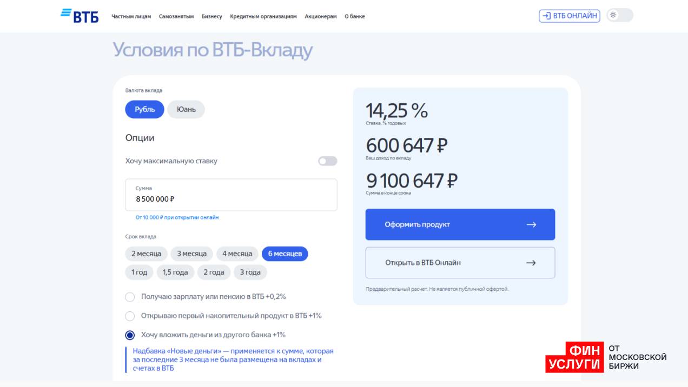Image resolution: width=688 pixels, height=387 pixels.
Task: Open Самозанятым section
Action: pos(176,16)
